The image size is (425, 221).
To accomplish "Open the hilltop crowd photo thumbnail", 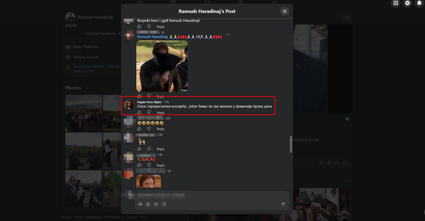I will click(83, 113).
